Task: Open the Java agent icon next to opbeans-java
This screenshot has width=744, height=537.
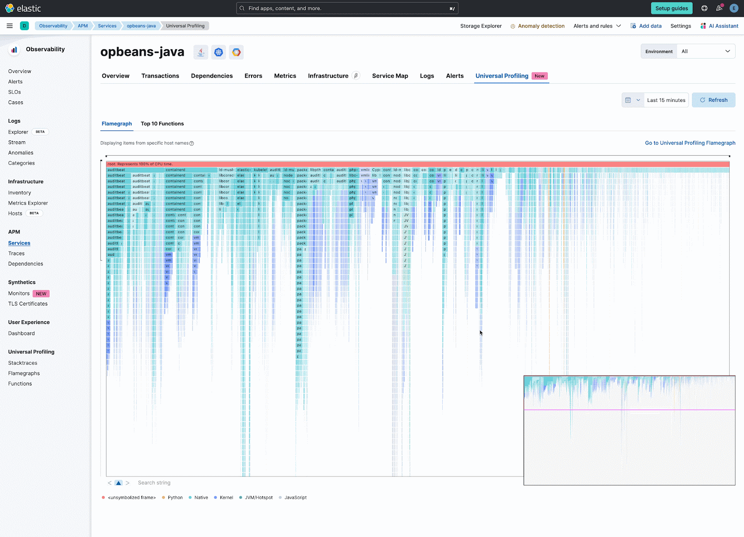Action: click(200, 52)
